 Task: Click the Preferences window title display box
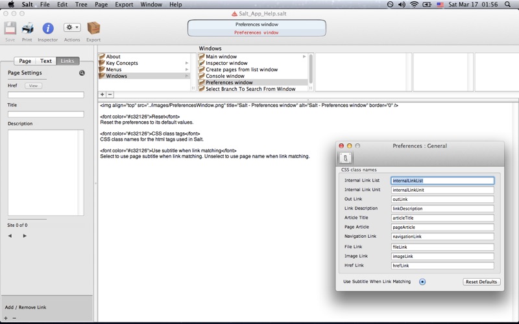(256, 29)
